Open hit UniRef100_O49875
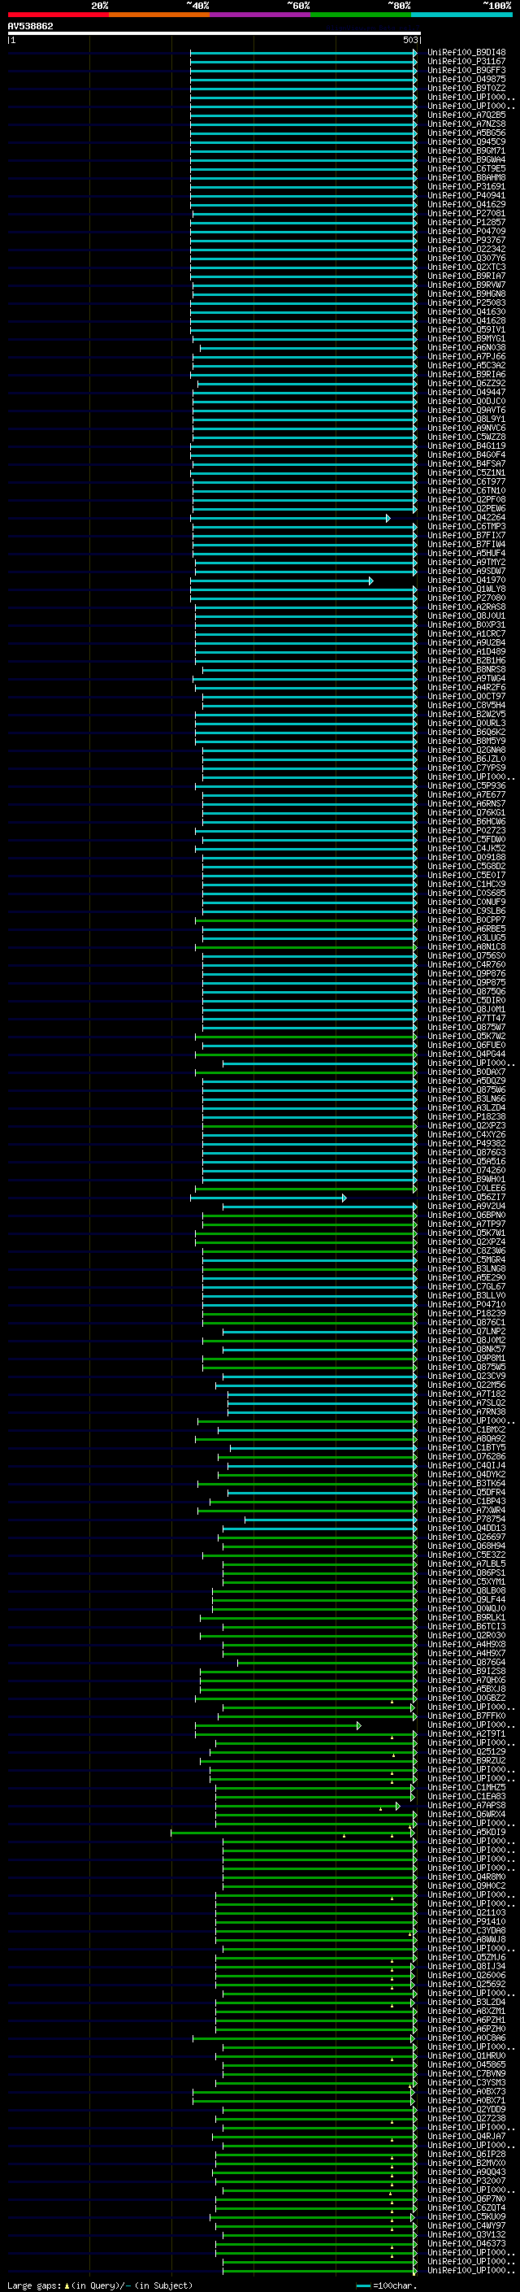 pos(466,79)
